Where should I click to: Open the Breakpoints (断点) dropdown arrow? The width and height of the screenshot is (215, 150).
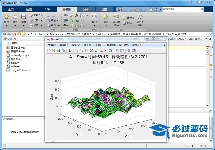pyautogui.click(x=94, y=25)
